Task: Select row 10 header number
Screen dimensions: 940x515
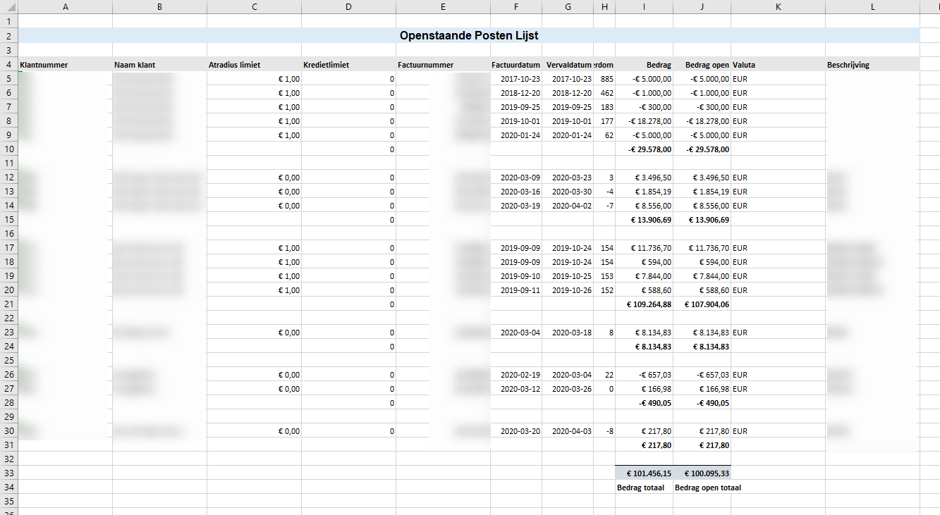Action: 8,149
